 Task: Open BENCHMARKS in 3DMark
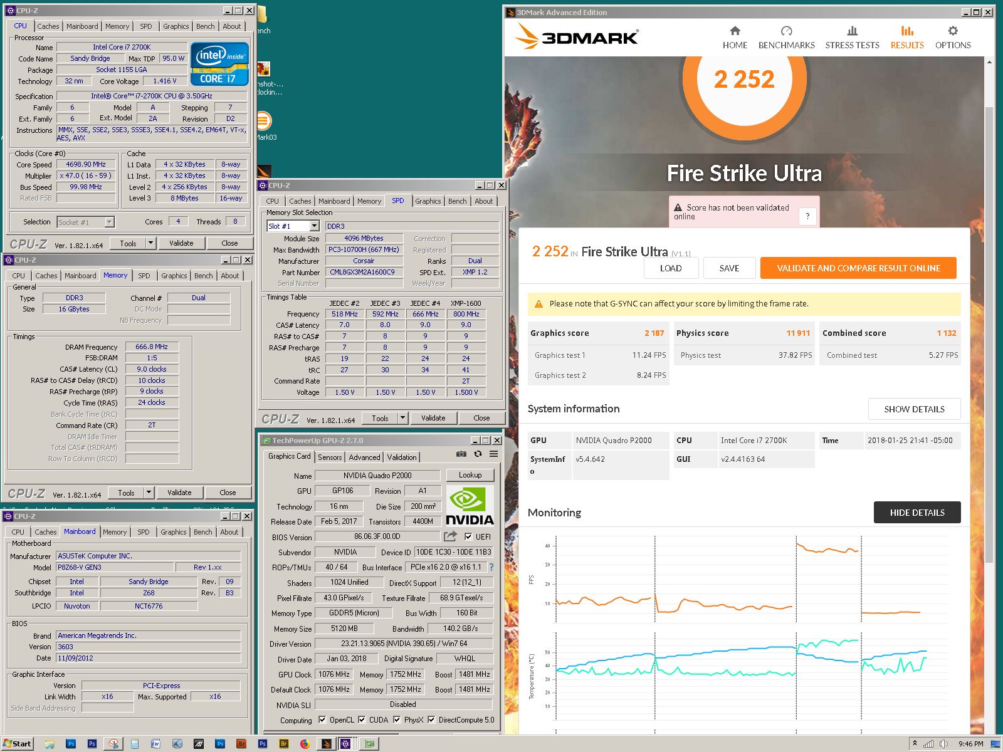tap(786, 38)
